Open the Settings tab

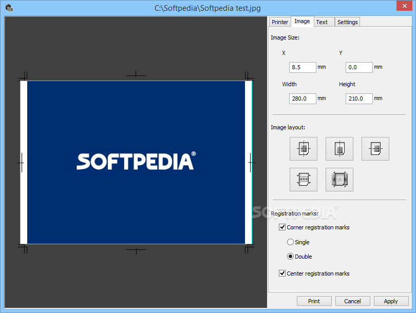pyautogui.click(x=347, y=22)
